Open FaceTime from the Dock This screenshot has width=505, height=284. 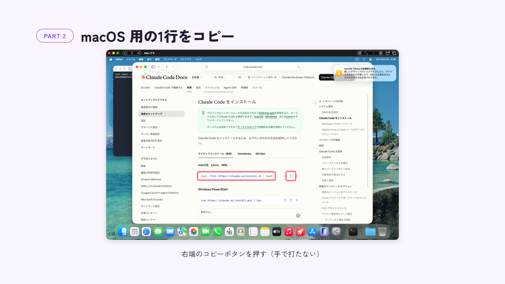pos(206,231)
